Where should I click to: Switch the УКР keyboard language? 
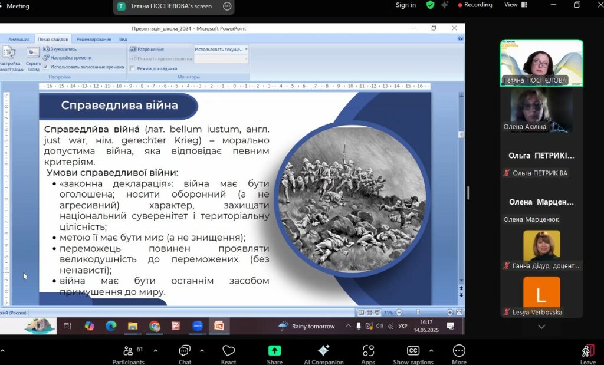click(x=402, y=326)
